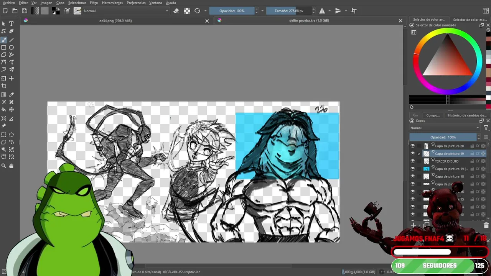The height and width of the screenshot is (276, 491).
Task: Toggle the workspace chooser icon
Action: pyautogui.click(x=486, y=11)
